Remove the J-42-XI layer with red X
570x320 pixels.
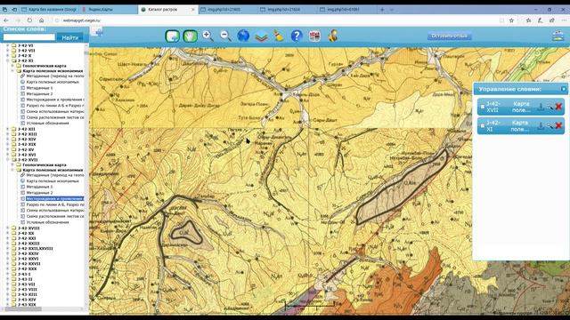click(x=558, y=126)
